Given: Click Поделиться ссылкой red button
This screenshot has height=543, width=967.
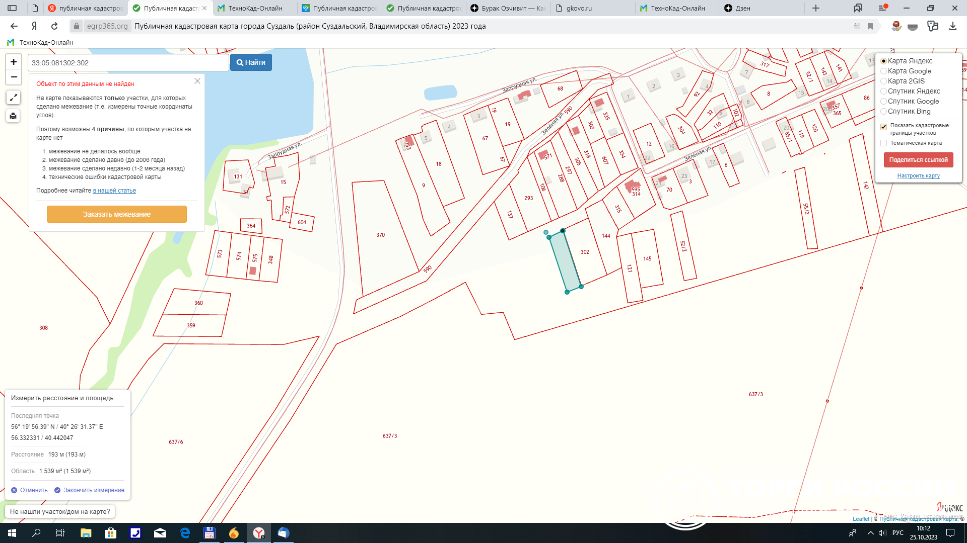Looking at the screenshot, I should [918, 160].
